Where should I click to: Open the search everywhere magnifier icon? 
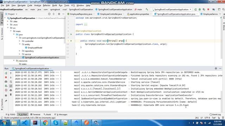coord(224,9)
